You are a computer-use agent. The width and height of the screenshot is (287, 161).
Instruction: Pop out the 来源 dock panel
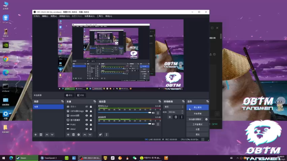click(95, 102)
